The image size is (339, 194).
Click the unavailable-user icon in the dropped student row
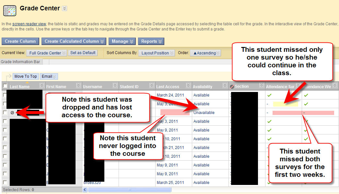pos(12,113)
